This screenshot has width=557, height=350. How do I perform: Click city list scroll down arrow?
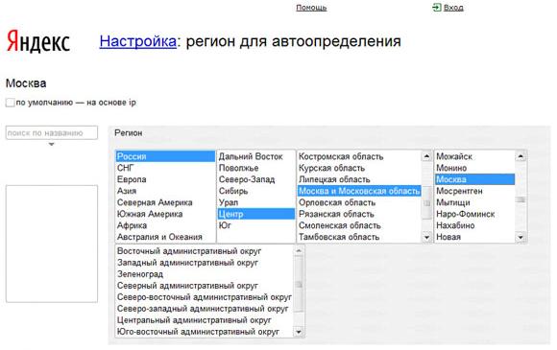pyautogui.click(x=521, y=237)
